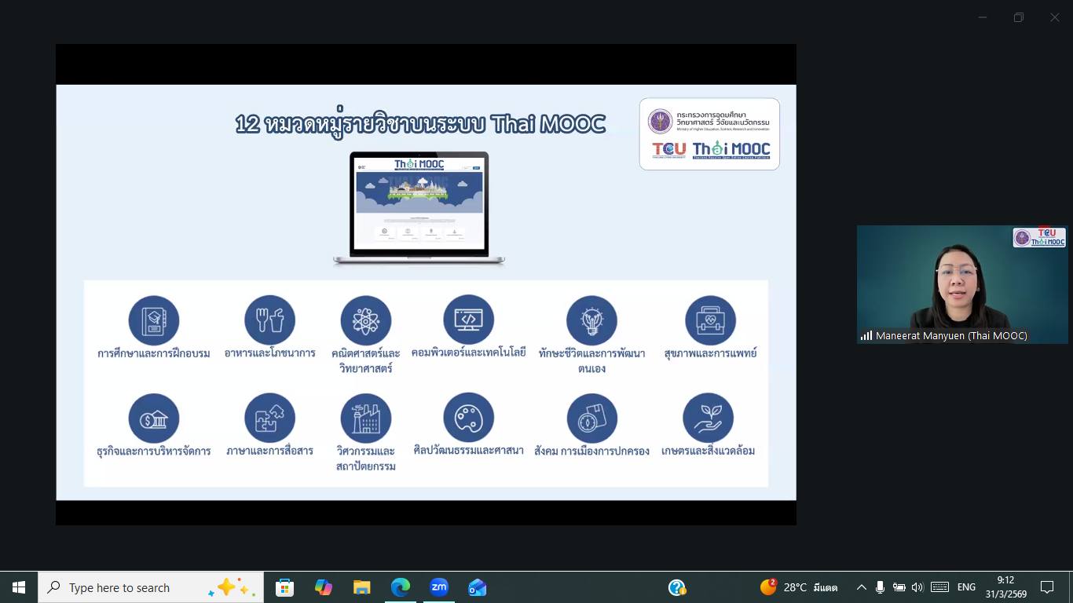The height and width of the screenshot is (603, 1073).
Task: Open the Computer and Technology category icon
Action: tap(468, 320)
